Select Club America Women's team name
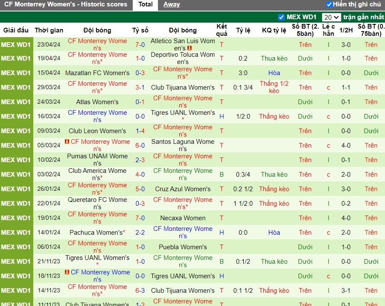The width and height of the screenshot is (385, 306). coord(97,174)
